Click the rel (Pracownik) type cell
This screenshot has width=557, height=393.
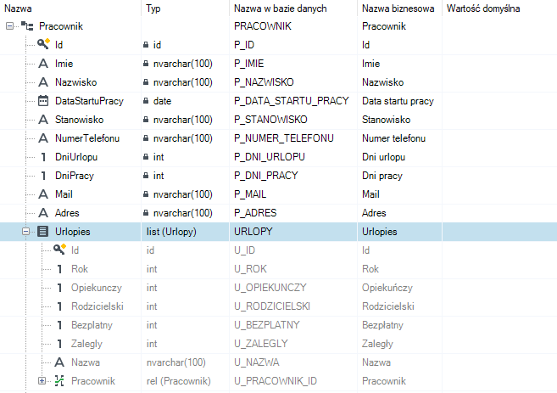pyautogui.click(x=186, y=381)
